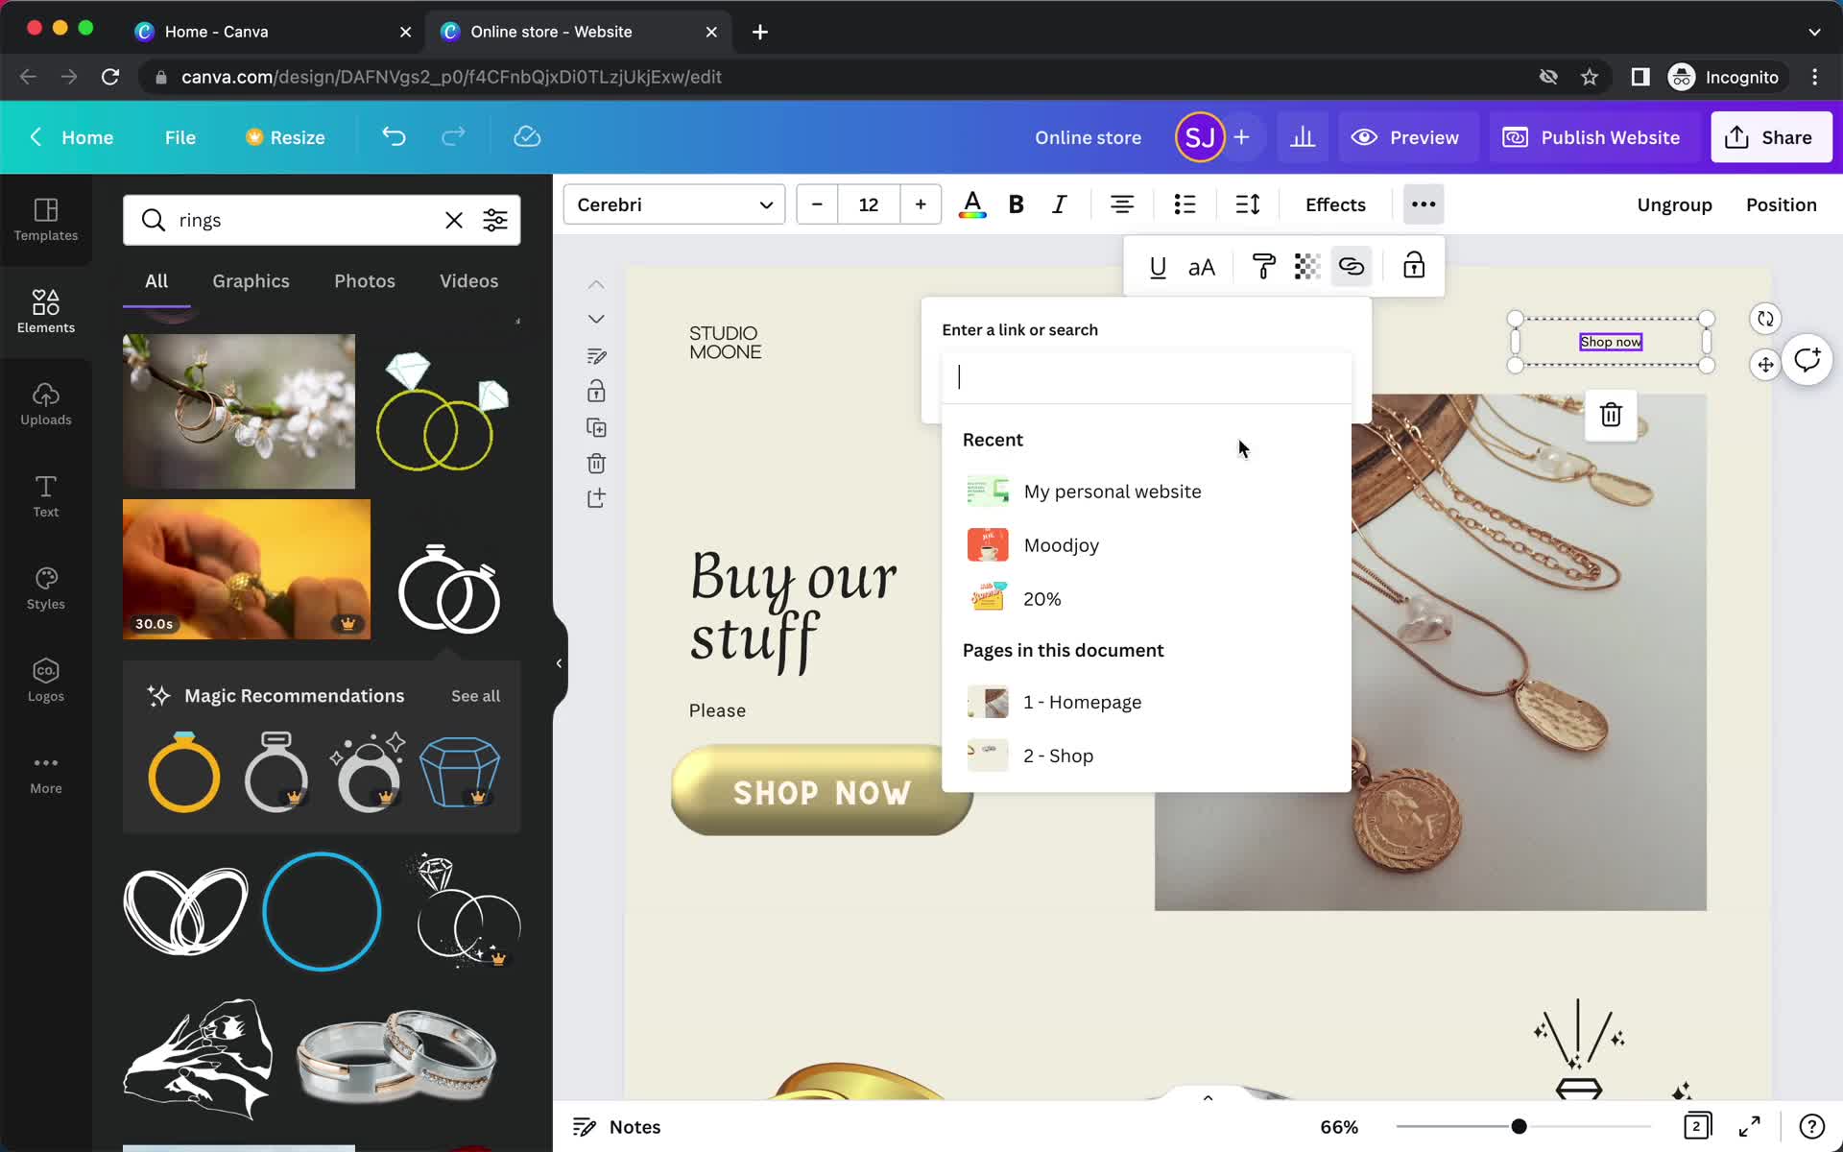The width and height of the screenshot is (1843, 1152).
Task: Click the zoom percentage slider control
Action: point(1518,1125)
